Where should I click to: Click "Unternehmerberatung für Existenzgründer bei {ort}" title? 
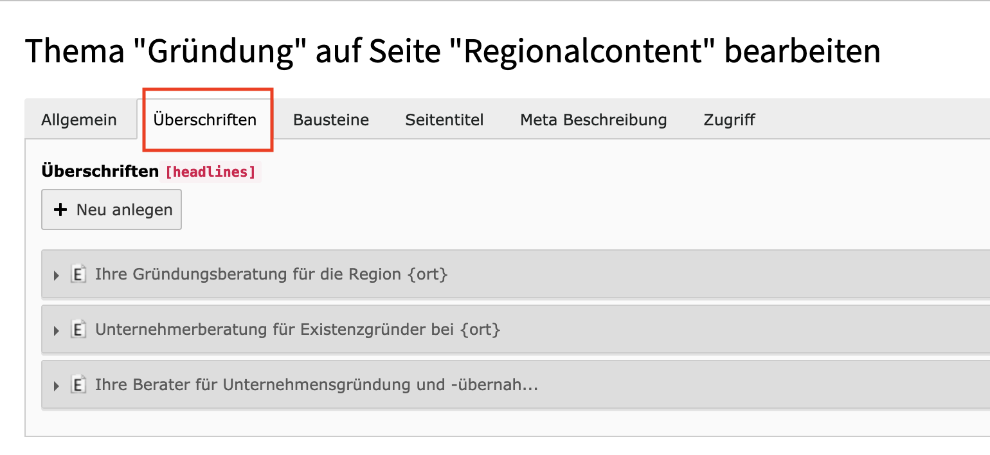pyautogui.click(x=298, y=330)
